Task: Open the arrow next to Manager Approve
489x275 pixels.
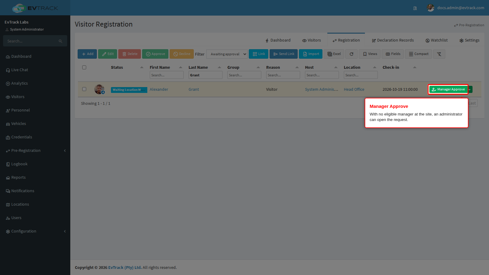Action: pos(470,90)
